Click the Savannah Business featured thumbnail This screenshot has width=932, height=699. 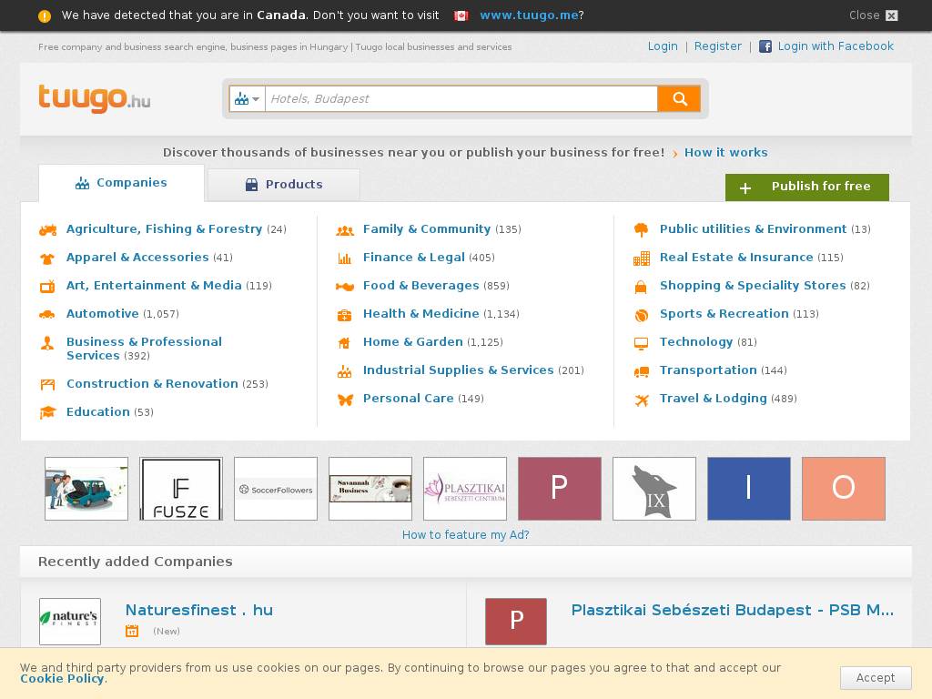(370, 489)
